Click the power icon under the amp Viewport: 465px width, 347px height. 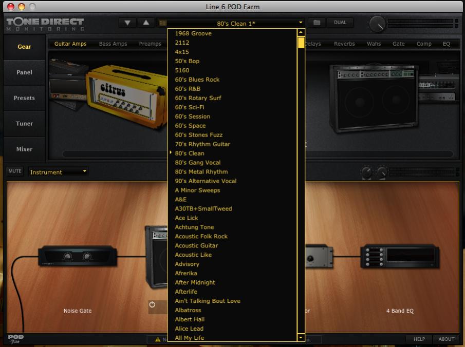(x=152, y=304)
